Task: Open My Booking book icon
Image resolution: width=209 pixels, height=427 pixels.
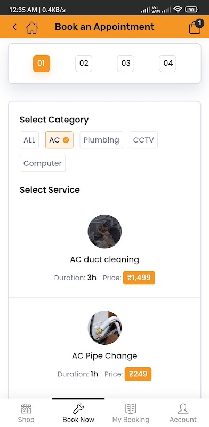Action: [131, 408]
